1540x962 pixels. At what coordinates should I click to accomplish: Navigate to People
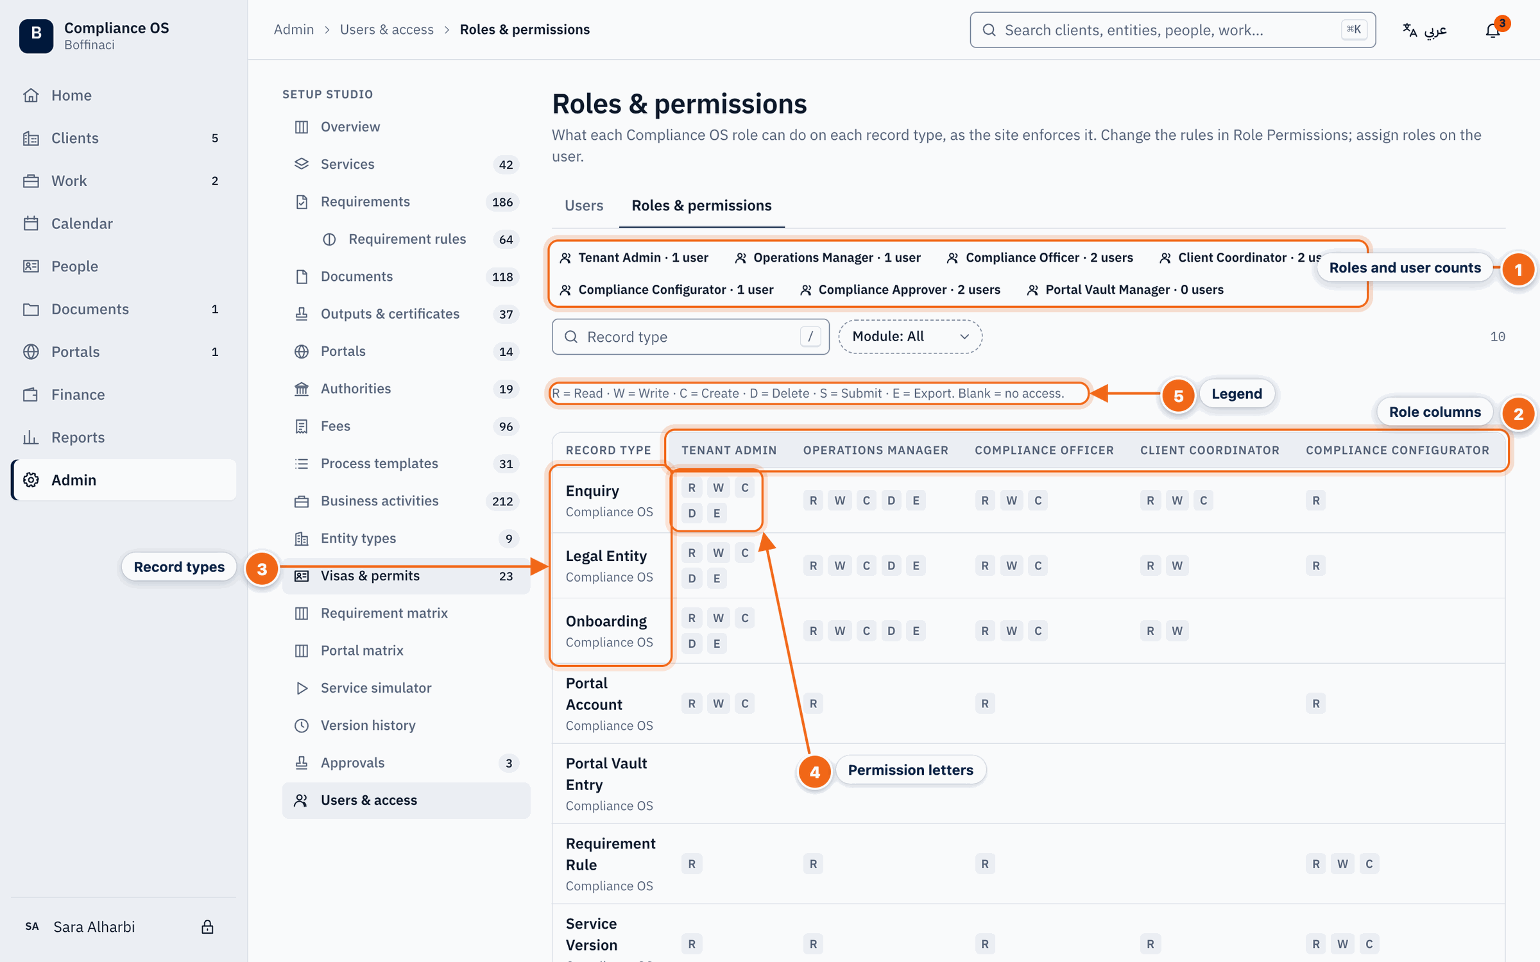[x=124, y=266]
